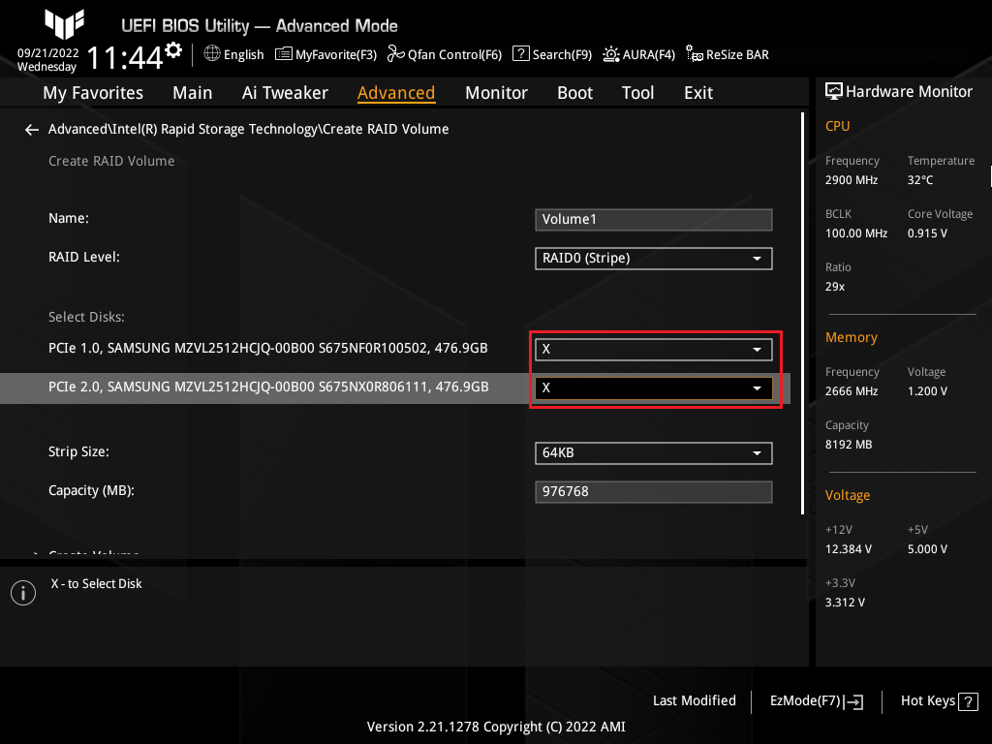The image size is (992, 744).
Task: Click BCLK value 100.00 MHz
Action: click(x=856, y=233)
